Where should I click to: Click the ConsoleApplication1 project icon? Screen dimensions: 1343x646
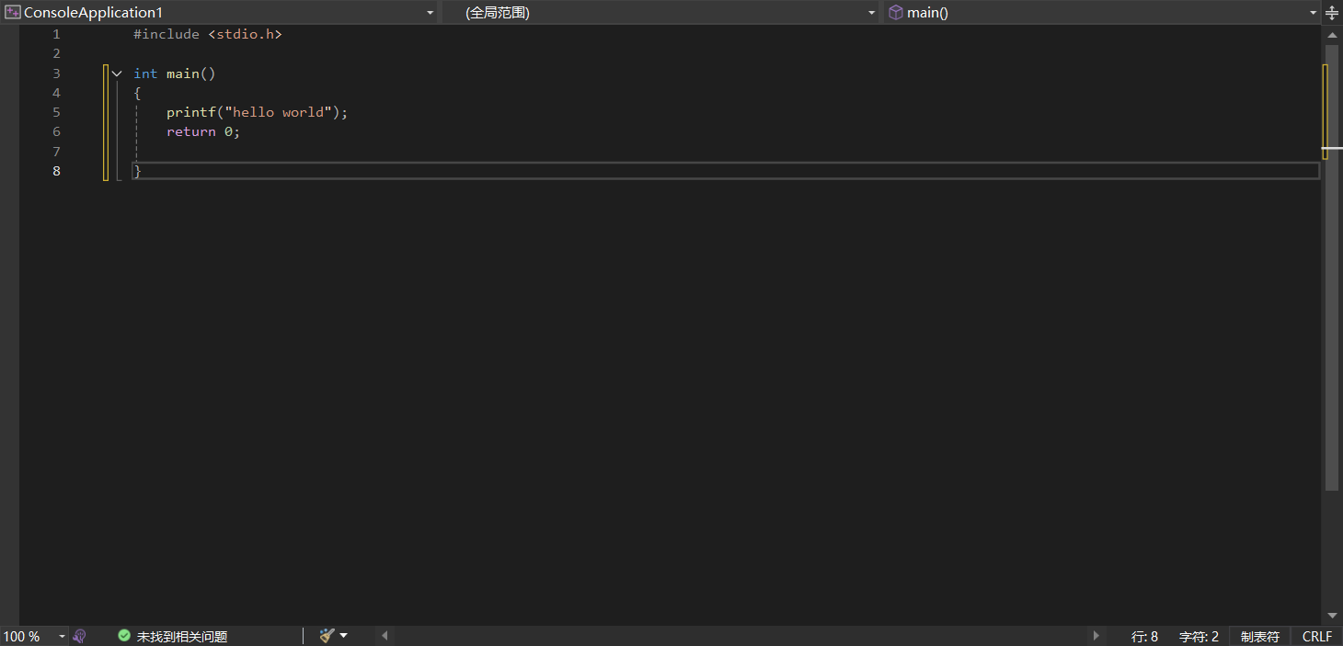(x=13, y=12)
